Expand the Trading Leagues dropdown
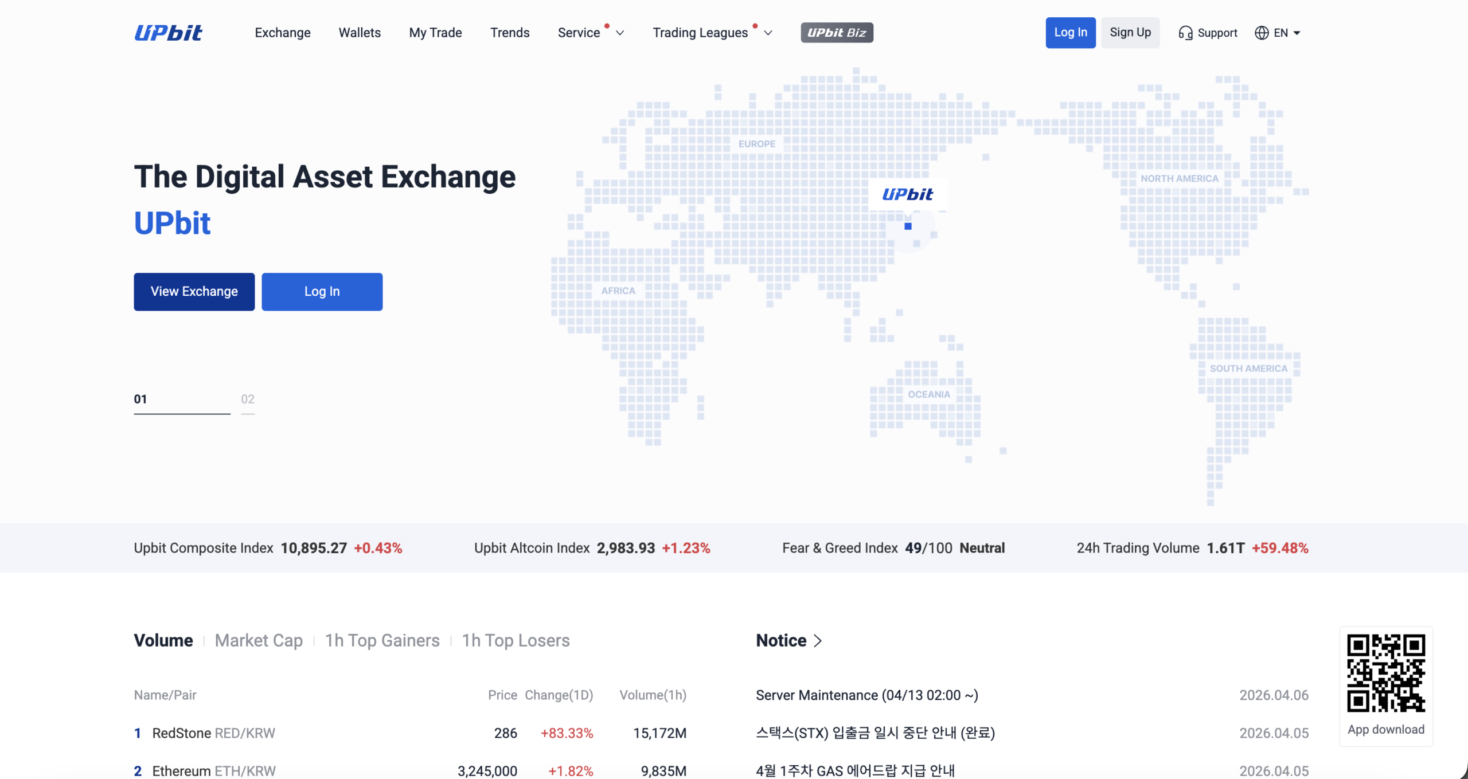Viewport: 1468px width, 779px height. click(x=711, y=33)
